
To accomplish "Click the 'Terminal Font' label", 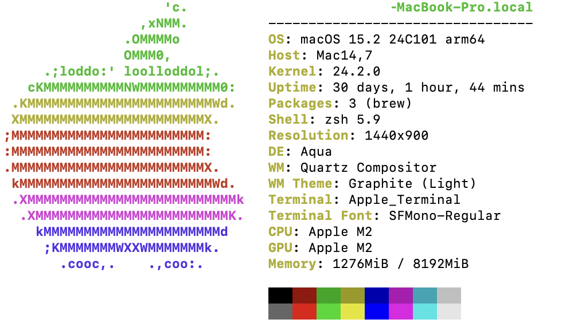I will (x=321, y=216).
